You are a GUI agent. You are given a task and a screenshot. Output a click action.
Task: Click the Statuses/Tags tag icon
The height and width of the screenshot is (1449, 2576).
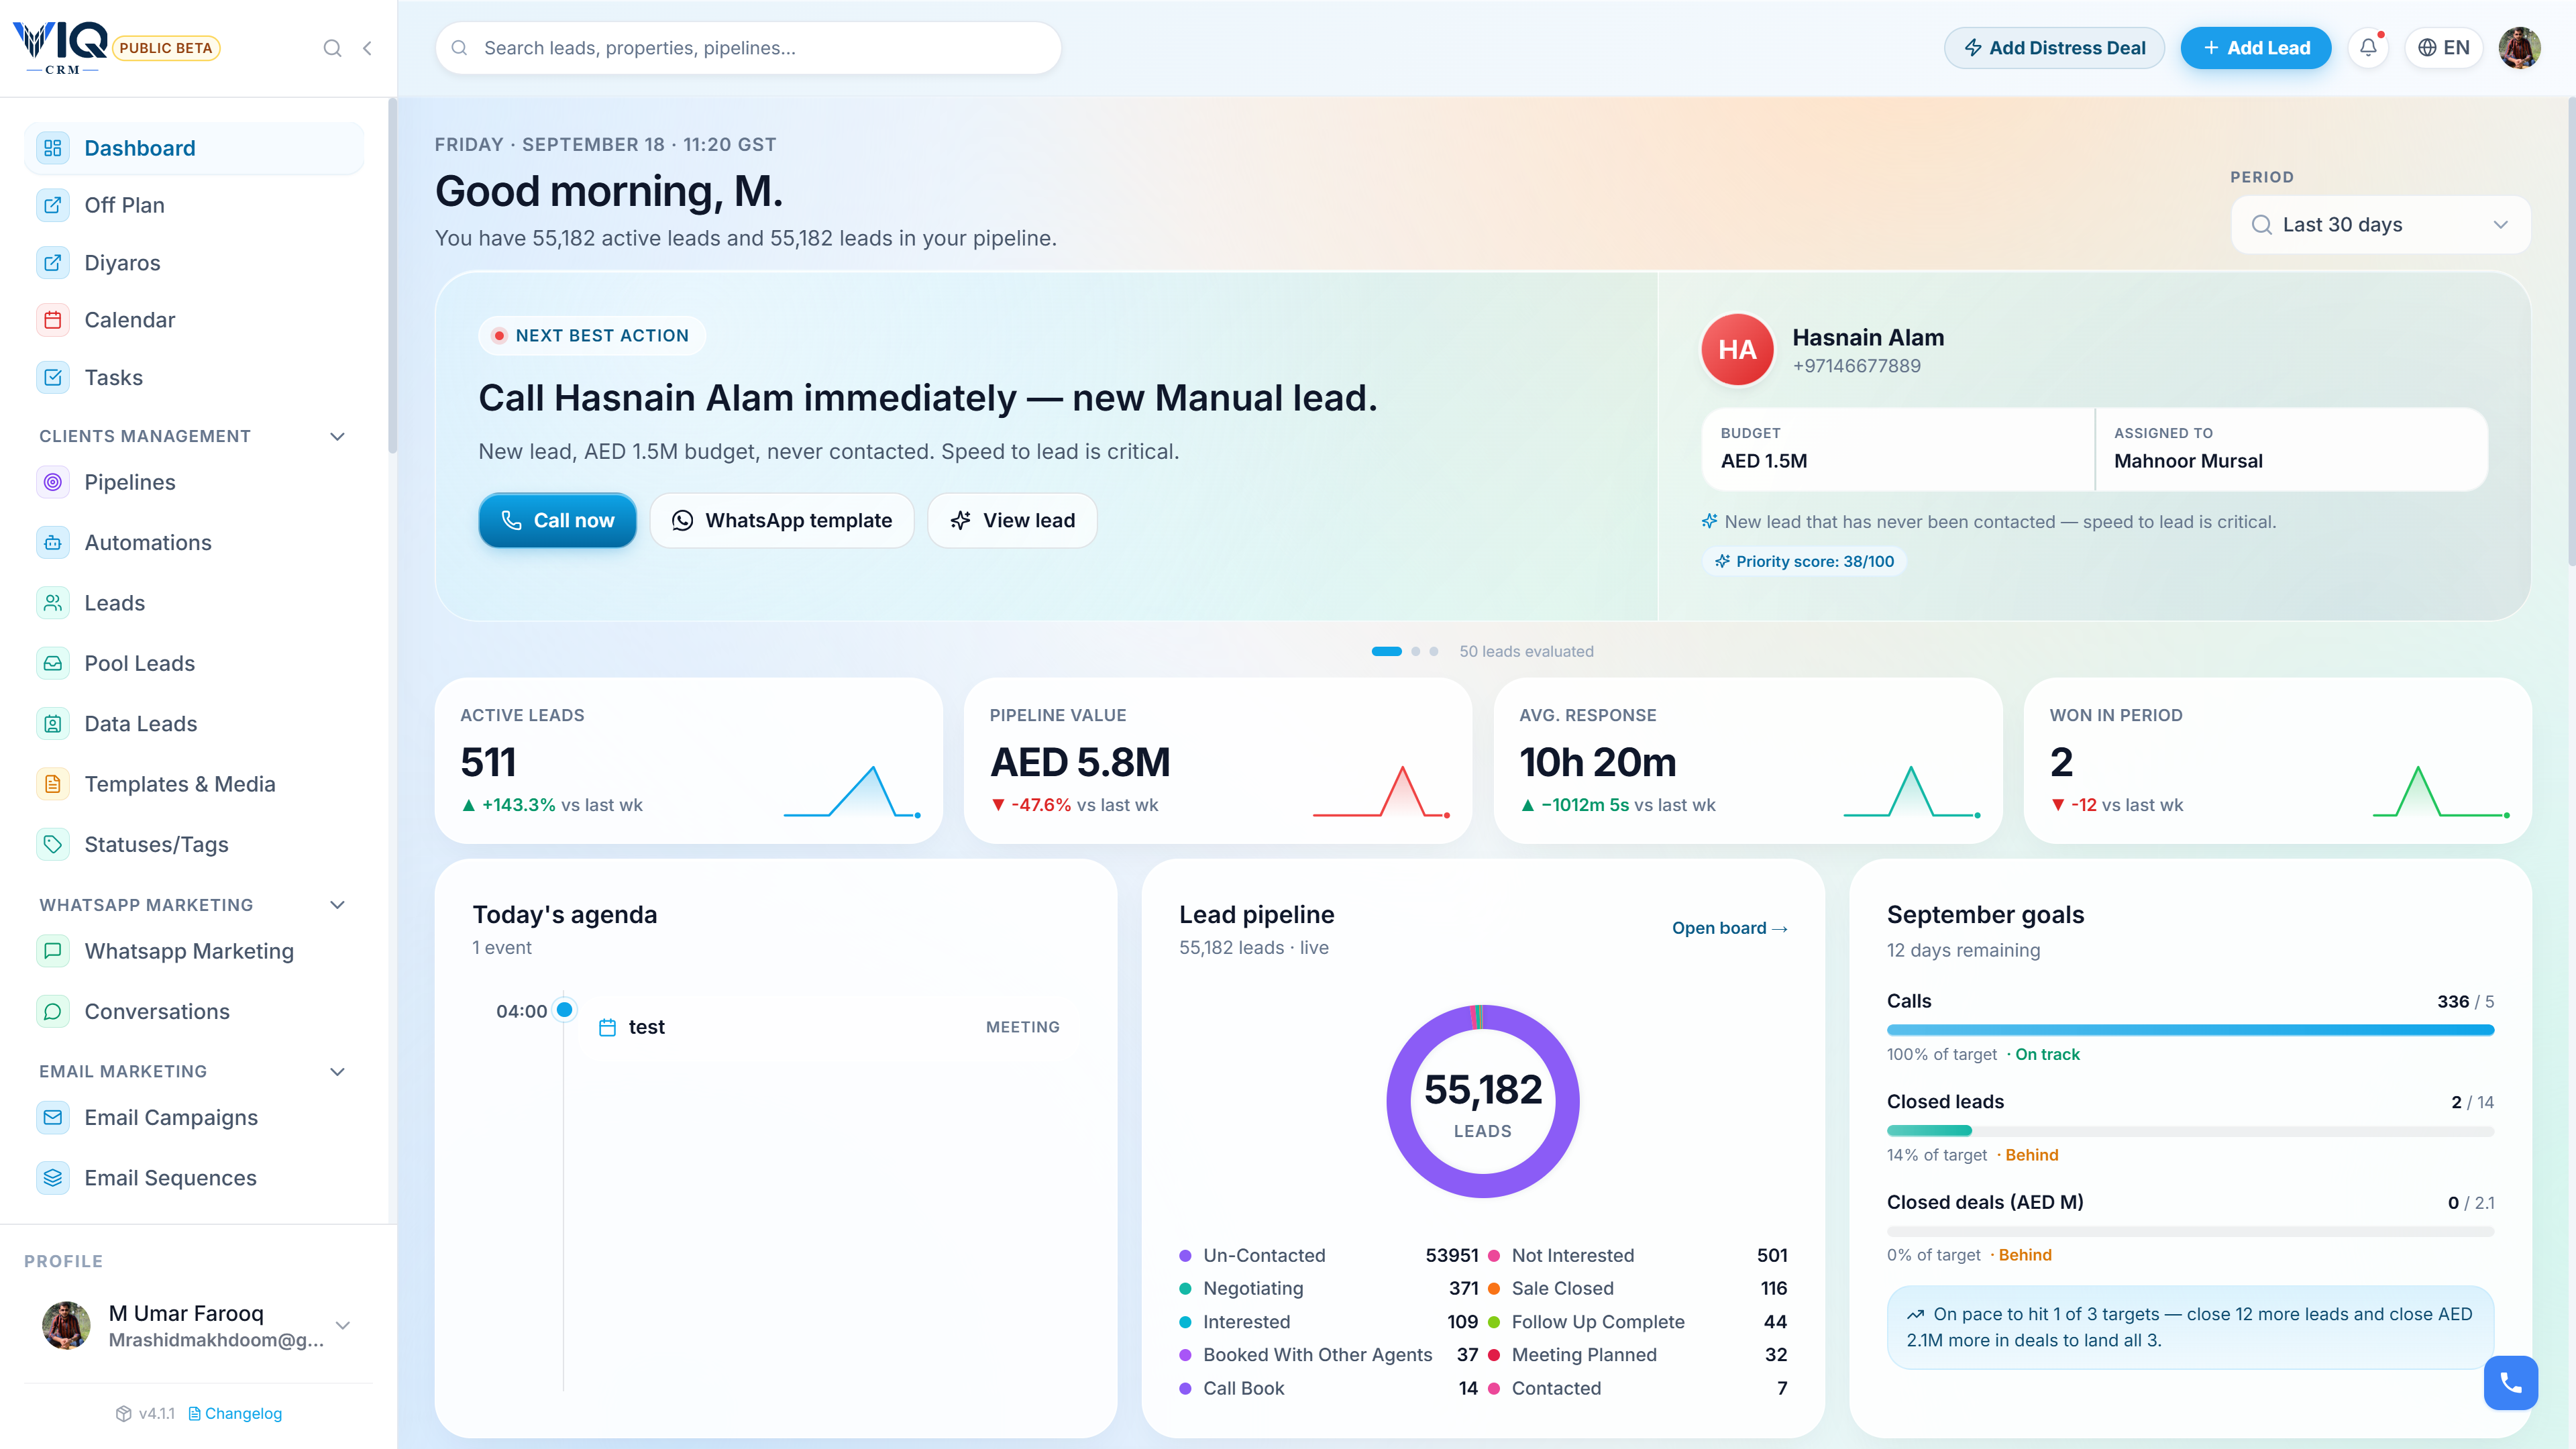[x=53, y=844]
